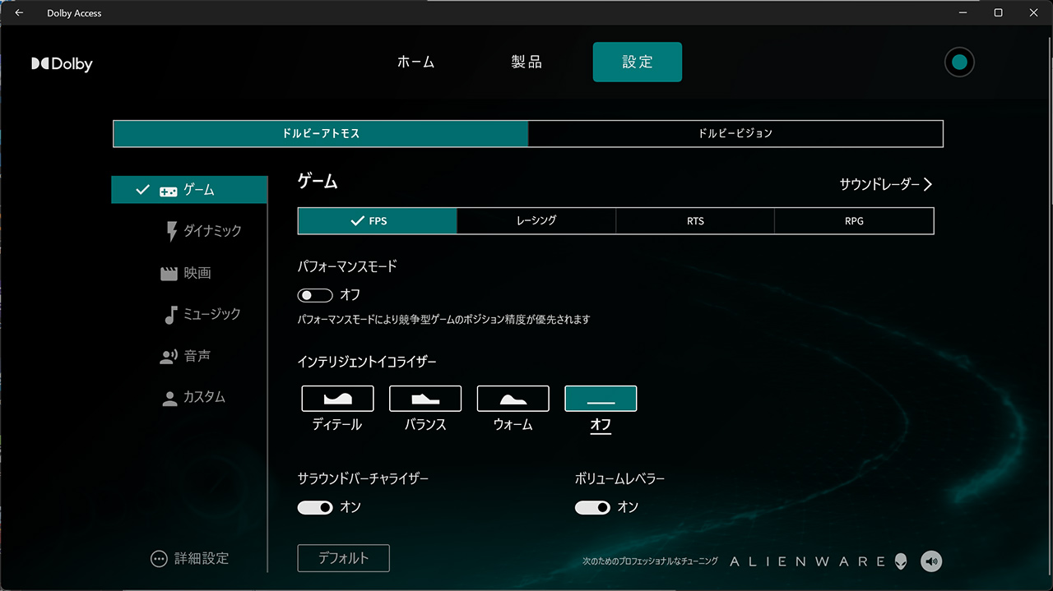Click the back arrow in title bar

[x=19, y=13]
